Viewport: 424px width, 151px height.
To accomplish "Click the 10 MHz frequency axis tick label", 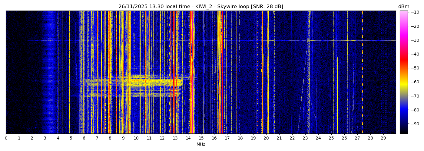I will point(136,138).
